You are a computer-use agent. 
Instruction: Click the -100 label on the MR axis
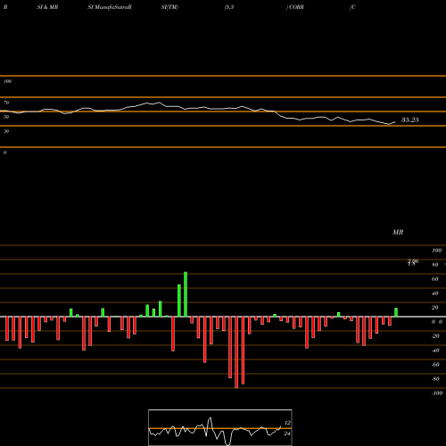437,393
